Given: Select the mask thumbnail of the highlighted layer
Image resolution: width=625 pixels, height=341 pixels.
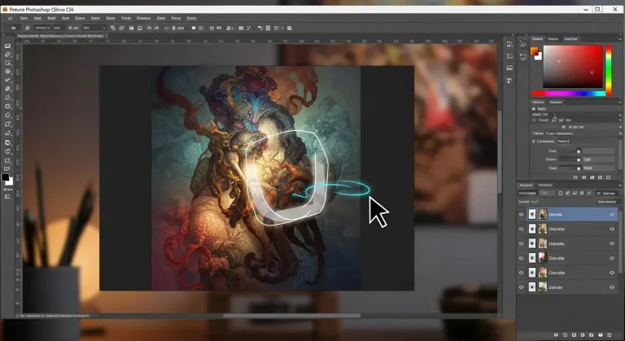Looking at the screenshot, I should point(532,215).
